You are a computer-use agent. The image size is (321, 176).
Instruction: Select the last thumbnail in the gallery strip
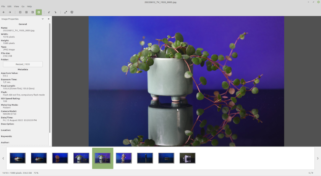click(x=187, y=158)
